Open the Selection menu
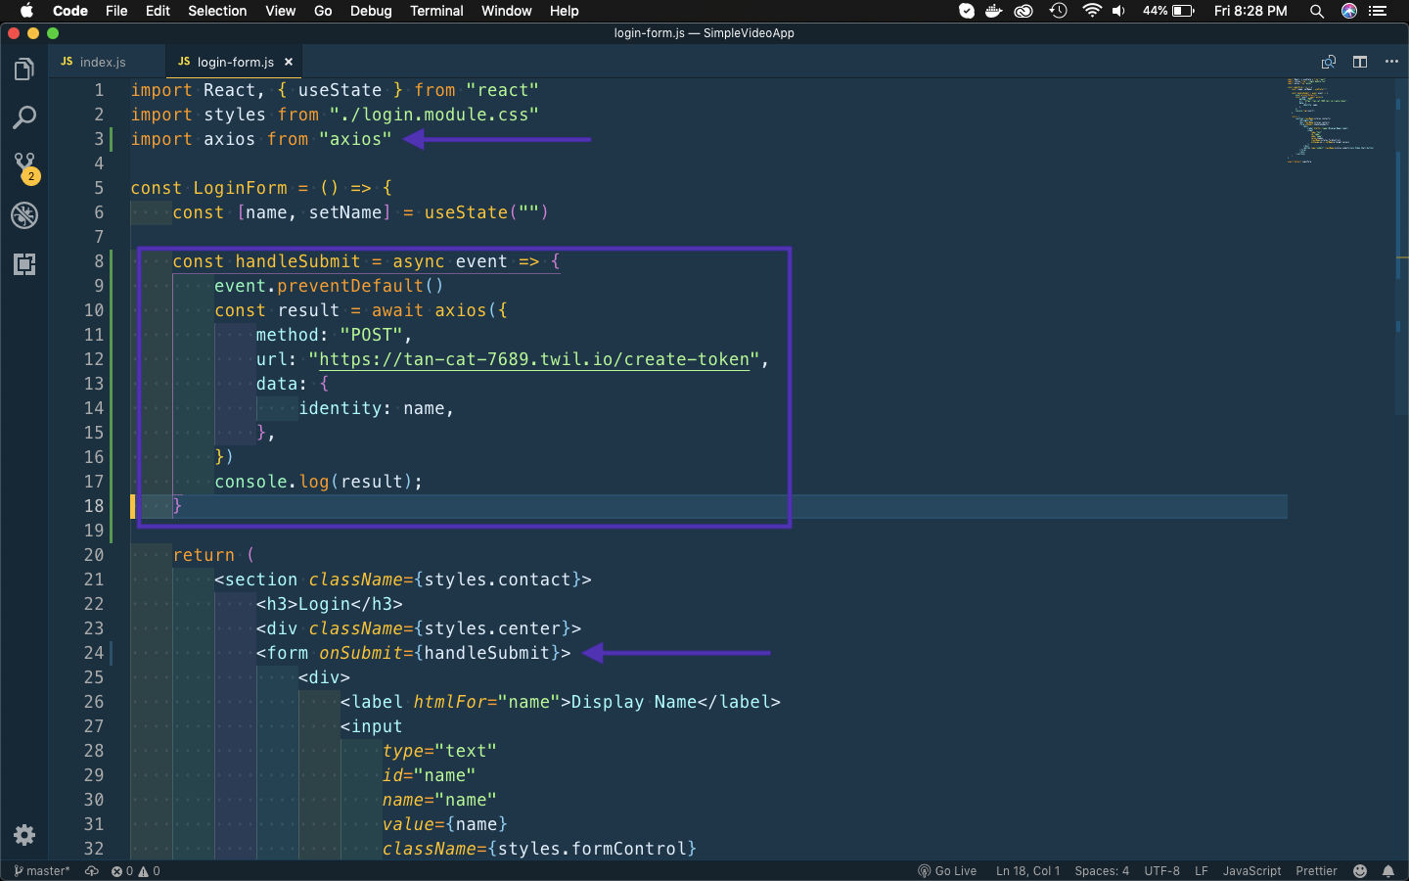This screenshot has height=881, width=1409. [217, 11]
